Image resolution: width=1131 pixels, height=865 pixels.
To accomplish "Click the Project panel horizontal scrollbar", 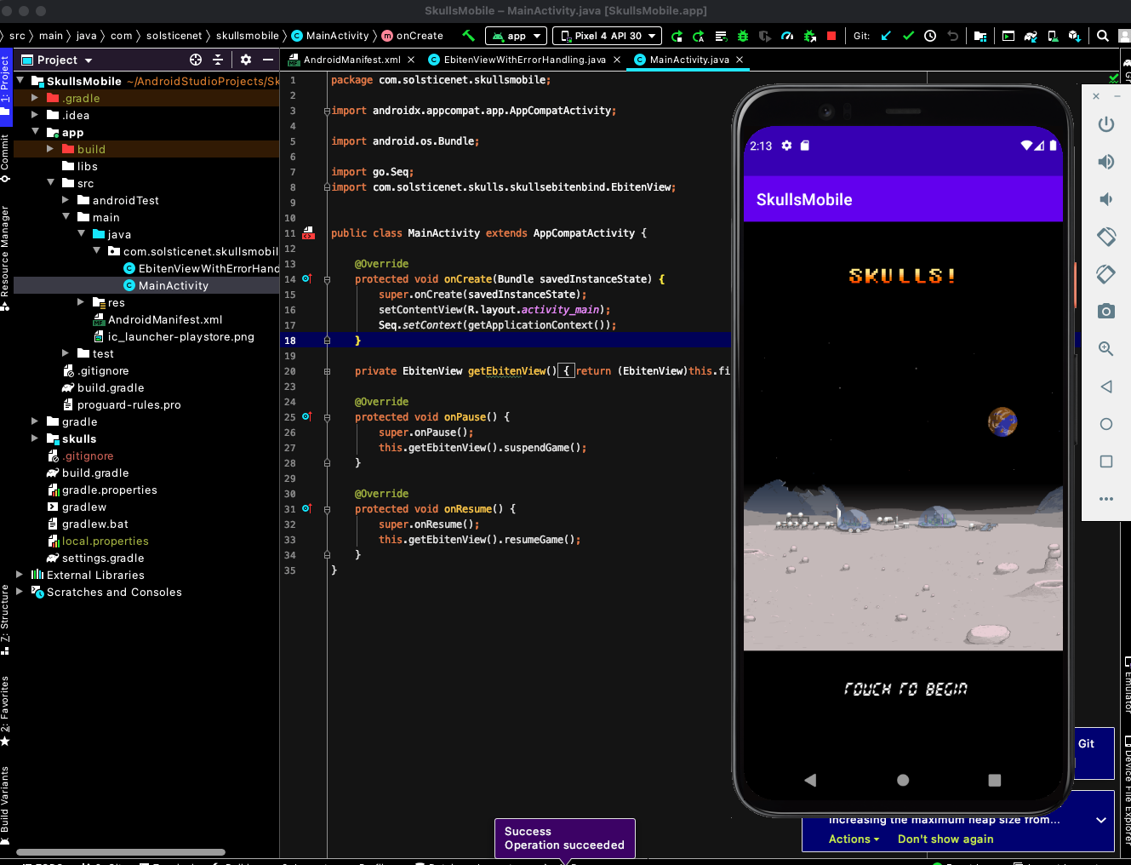I will coord(121,851).
